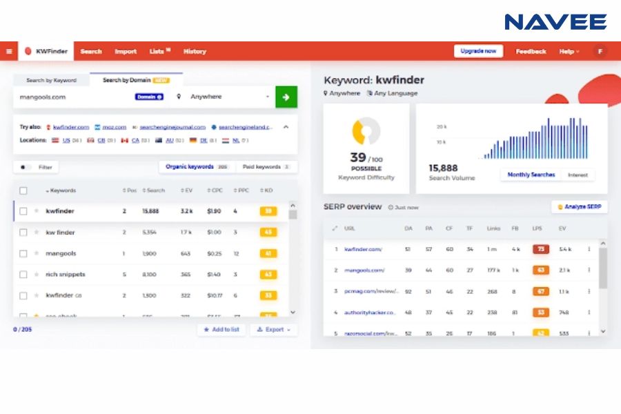Open the Export dropdown button
The height and width of the screenshot is (414, 621).
274,330
